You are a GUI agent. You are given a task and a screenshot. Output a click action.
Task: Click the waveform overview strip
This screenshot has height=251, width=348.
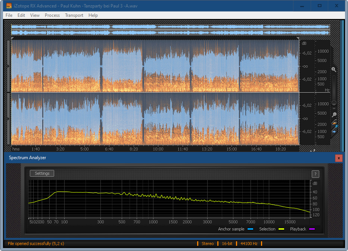170,30
